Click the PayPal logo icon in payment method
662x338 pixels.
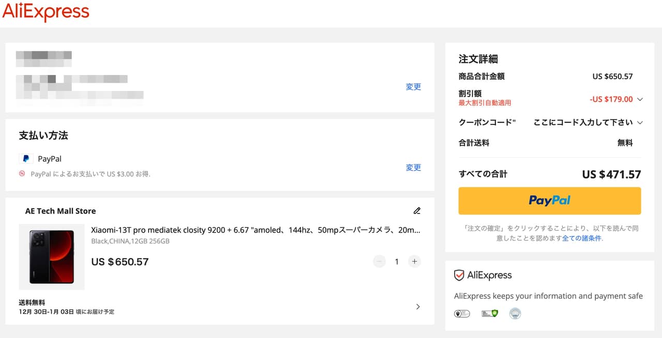point(26,159)
